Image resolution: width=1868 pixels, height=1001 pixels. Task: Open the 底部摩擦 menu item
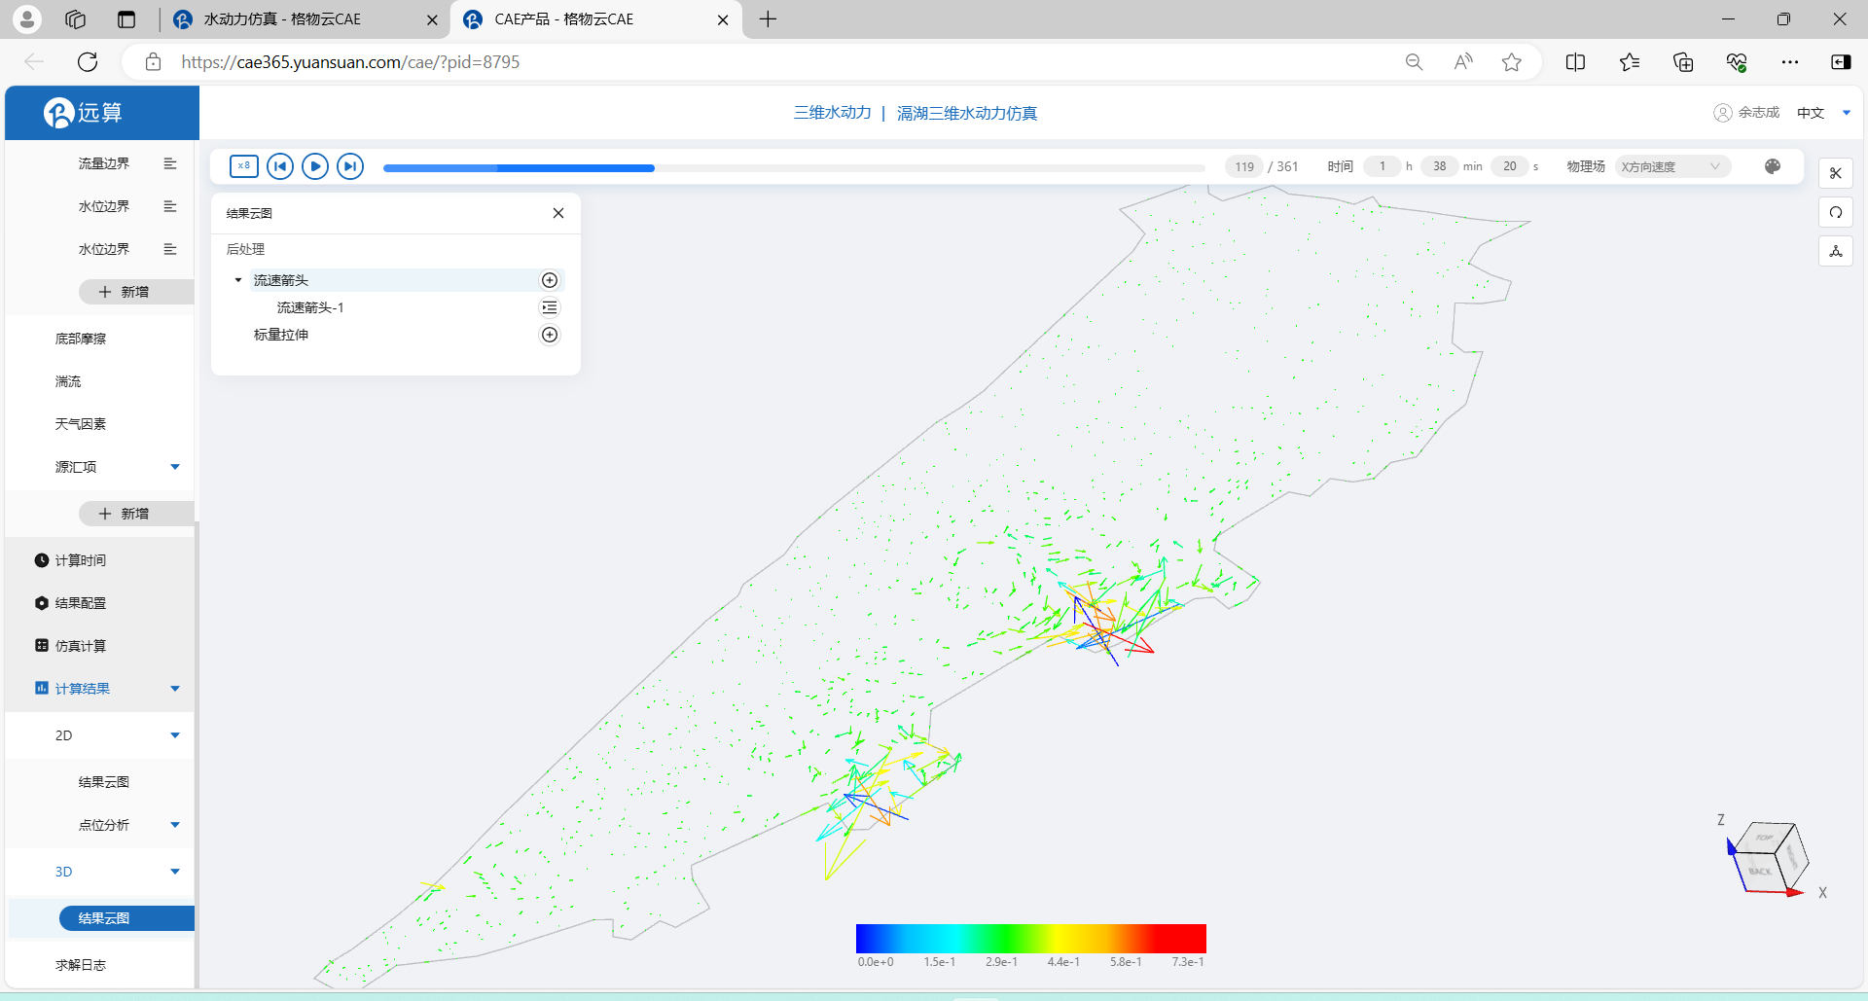tap(81, 339)
